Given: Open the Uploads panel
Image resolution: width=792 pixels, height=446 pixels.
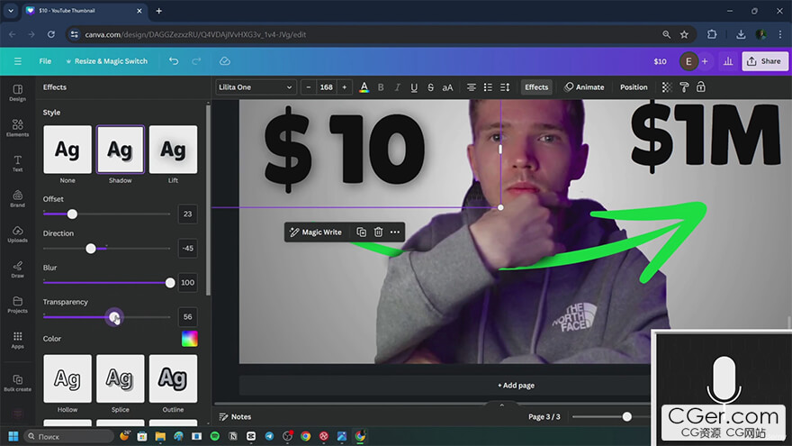Looking at the screenshot, I should 18,234.
